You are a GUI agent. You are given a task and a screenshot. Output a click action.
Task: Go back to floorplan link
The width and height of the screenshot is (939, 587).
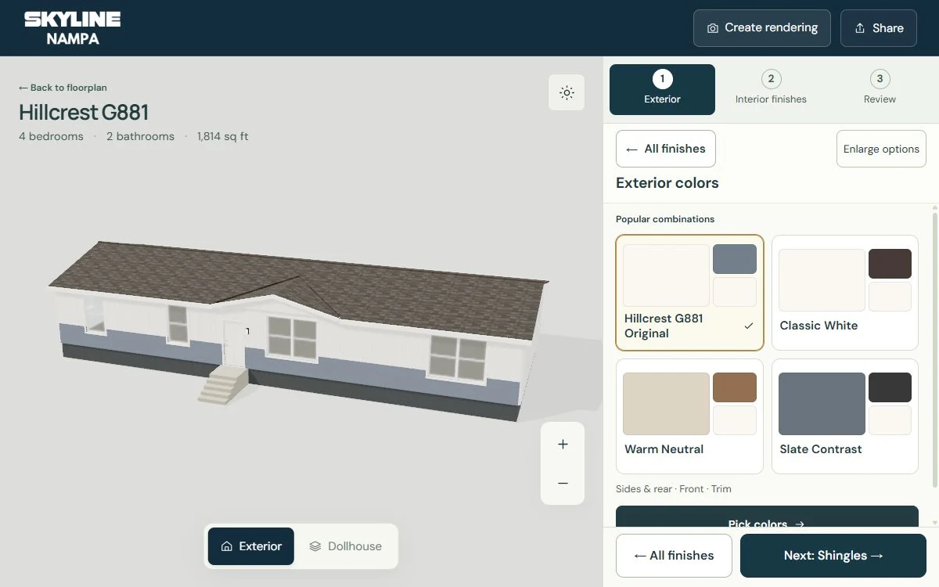click(x=63, y=88)
